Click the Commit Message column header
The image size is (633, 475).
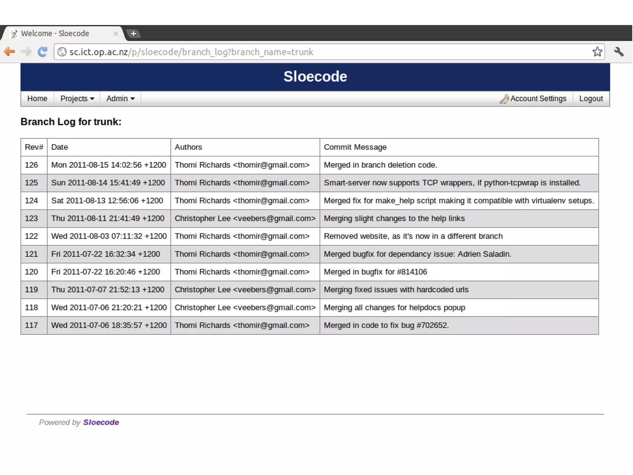coord(355,147)
